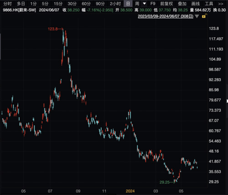
Task: Click the 123.8 high price marker
Action: click(53, 29)
